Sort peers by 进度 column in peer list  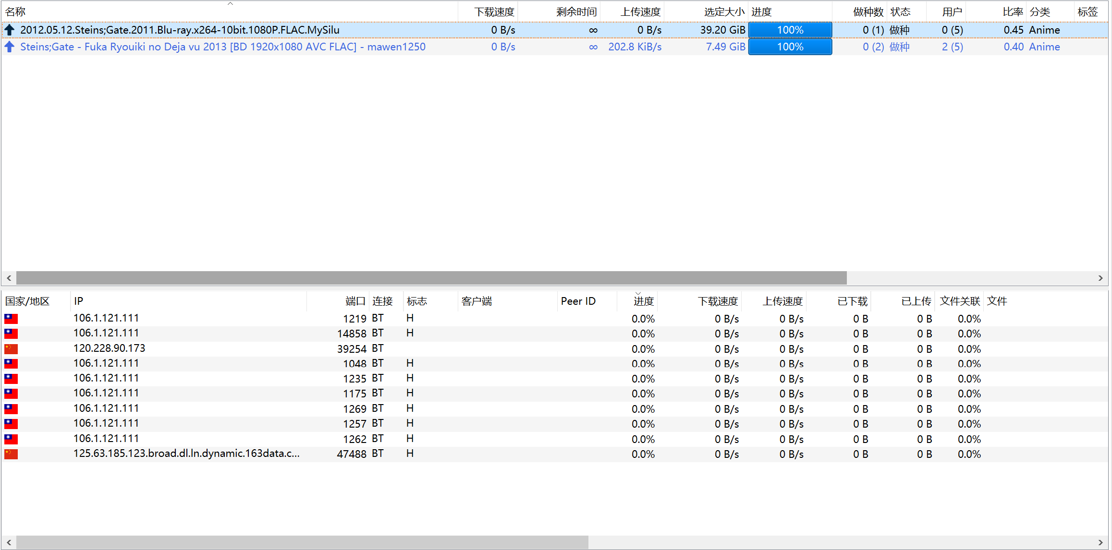click(637, 301)
